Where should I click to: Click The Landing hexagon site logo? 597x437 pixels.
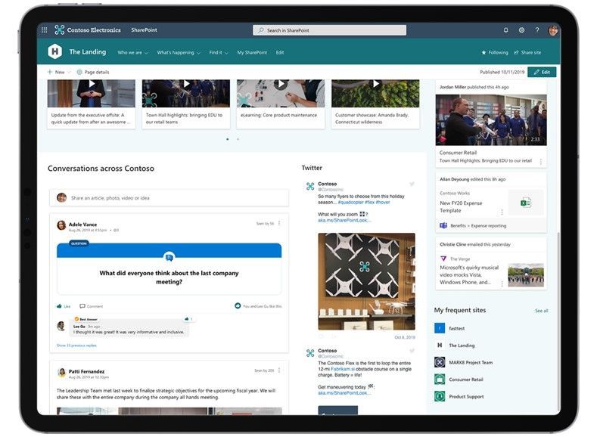[54, 51]
